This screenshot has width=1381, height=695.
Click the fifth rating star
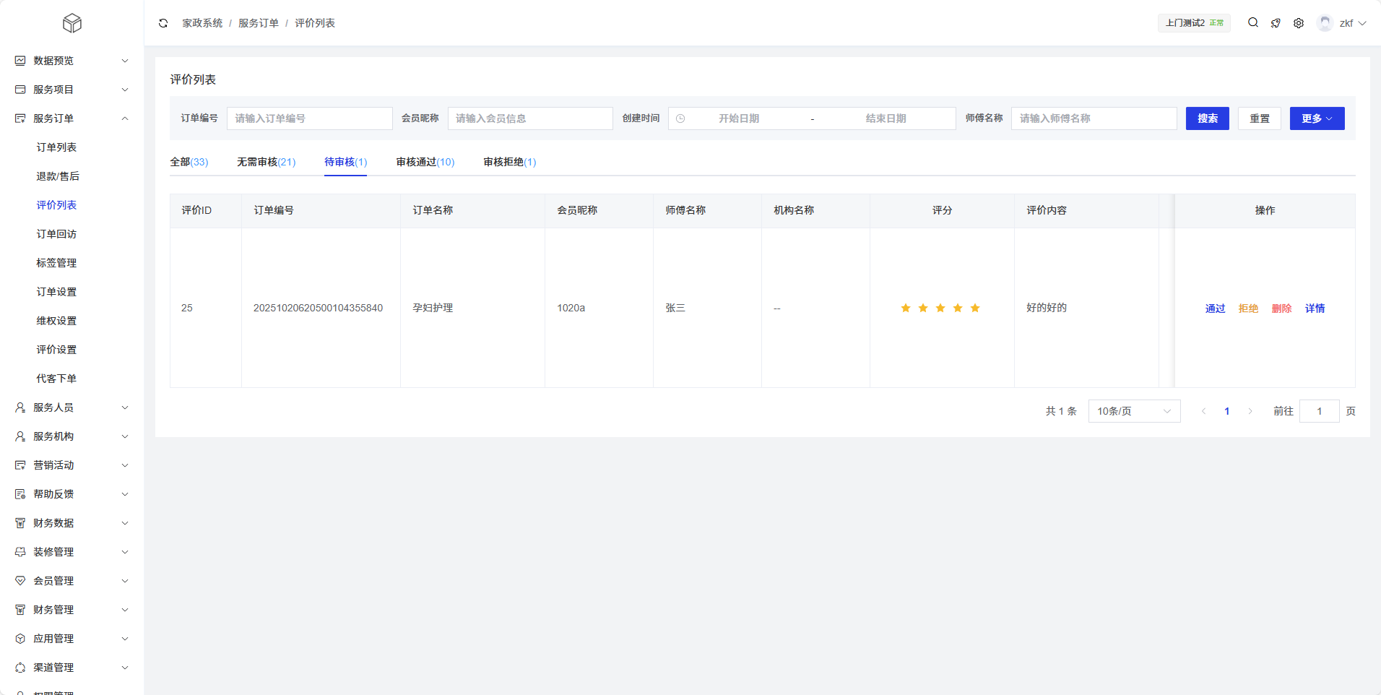[x=975, y=308]
